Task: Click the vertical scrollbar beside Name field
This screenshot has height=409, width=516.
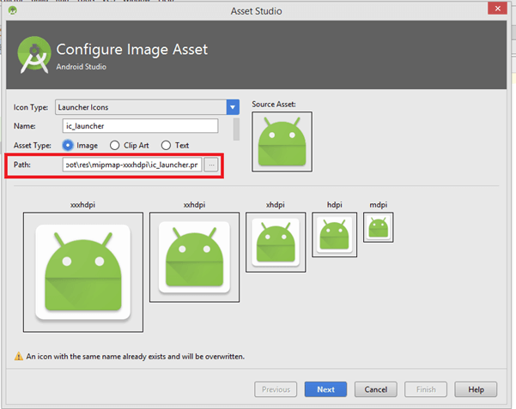Action: pyautogui.click(x=236, y=129)
